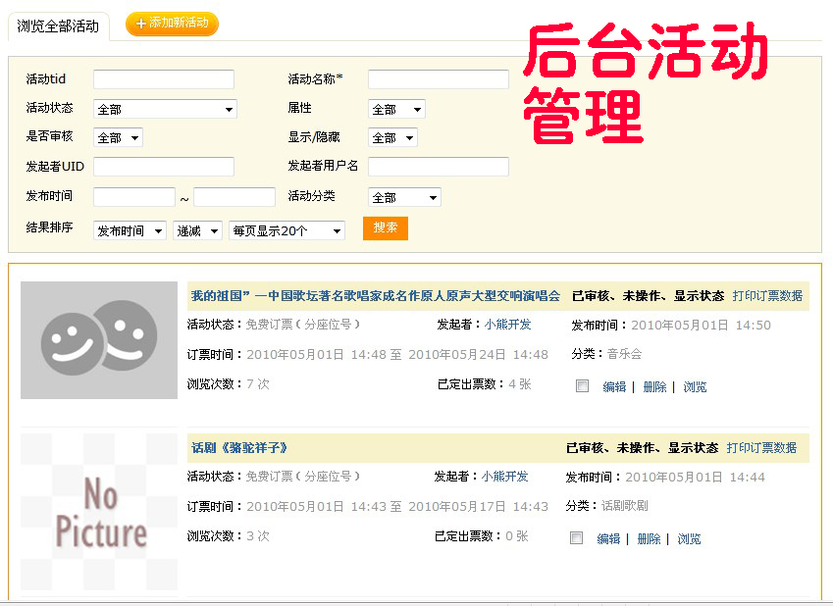
Task: Focus the 发起者UID input field
Action: 164,167
